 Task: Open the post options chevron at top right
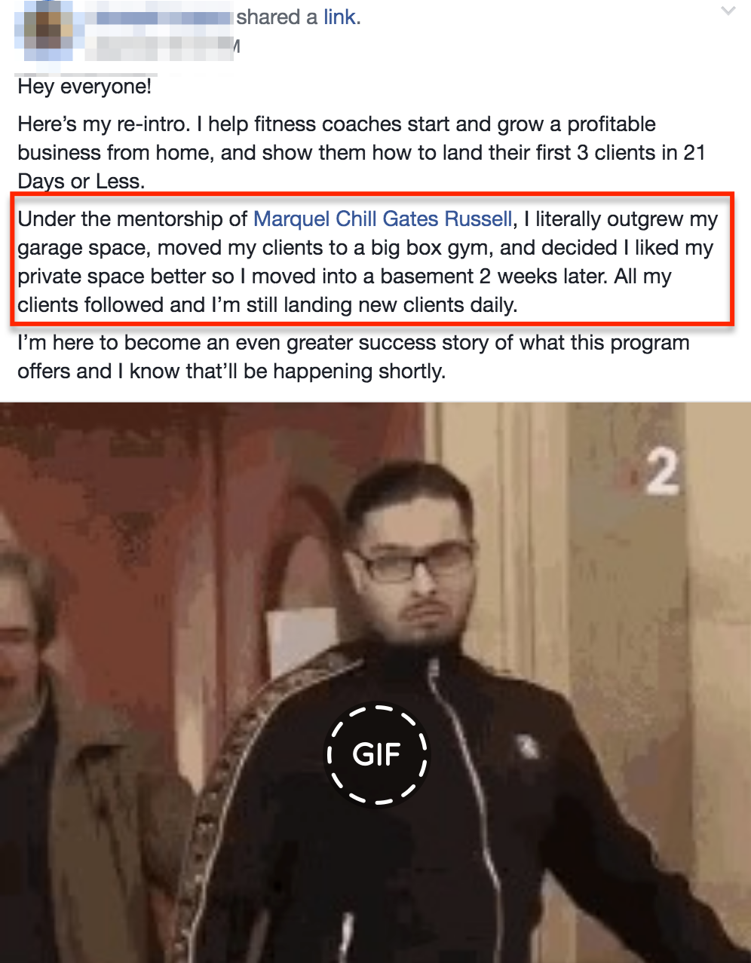click(x=728, y=11)
